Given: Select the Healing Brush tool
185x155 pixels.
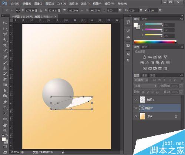Looking at the screenshot, I should tap(5, 57).
